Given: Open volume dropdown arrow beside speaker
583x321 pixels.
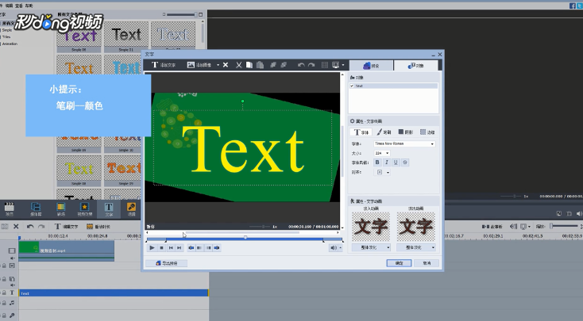Looking at the screenshot, I should 340,247.
